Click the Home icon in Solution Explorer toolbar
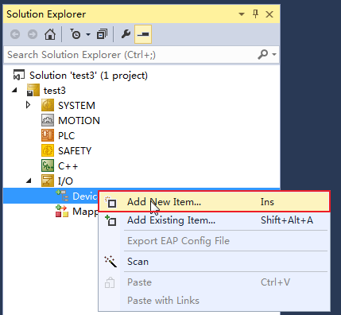This screenshot has width=341, height=315. [50, 34]
